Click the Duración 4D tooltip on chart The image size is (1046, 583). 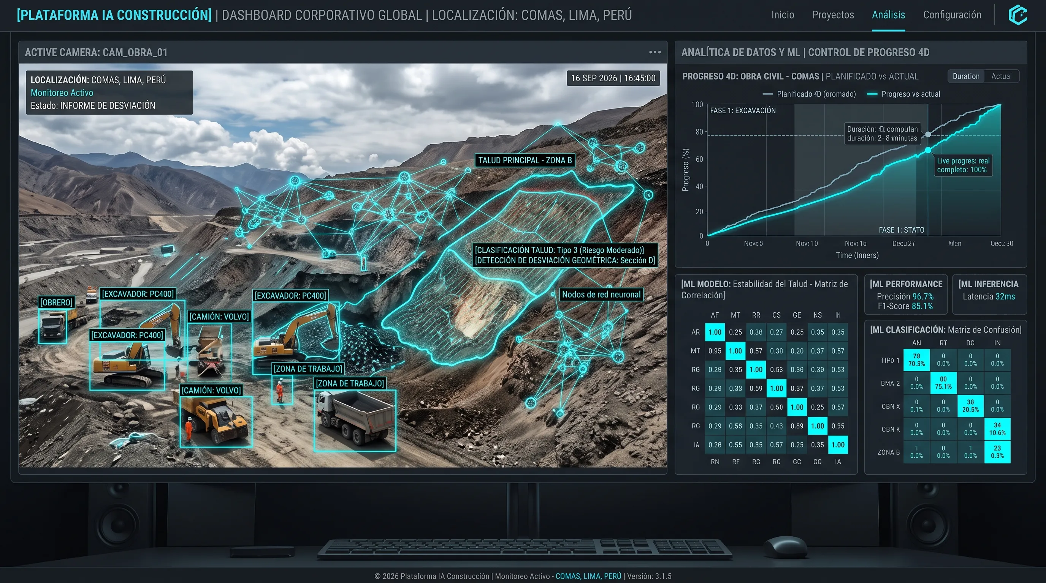(882, 133)
